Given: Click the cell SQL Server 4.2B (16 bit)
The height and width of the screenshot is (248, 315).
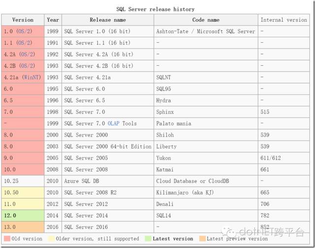Looking at the screenshot, I should (x=108, y=66).
